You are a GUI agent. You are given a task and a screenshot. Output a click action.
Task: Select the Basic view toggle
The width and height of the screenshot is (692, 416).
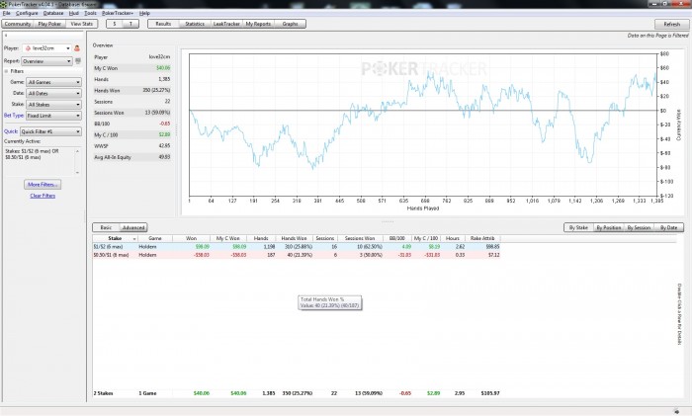click(x=106, y=227)
